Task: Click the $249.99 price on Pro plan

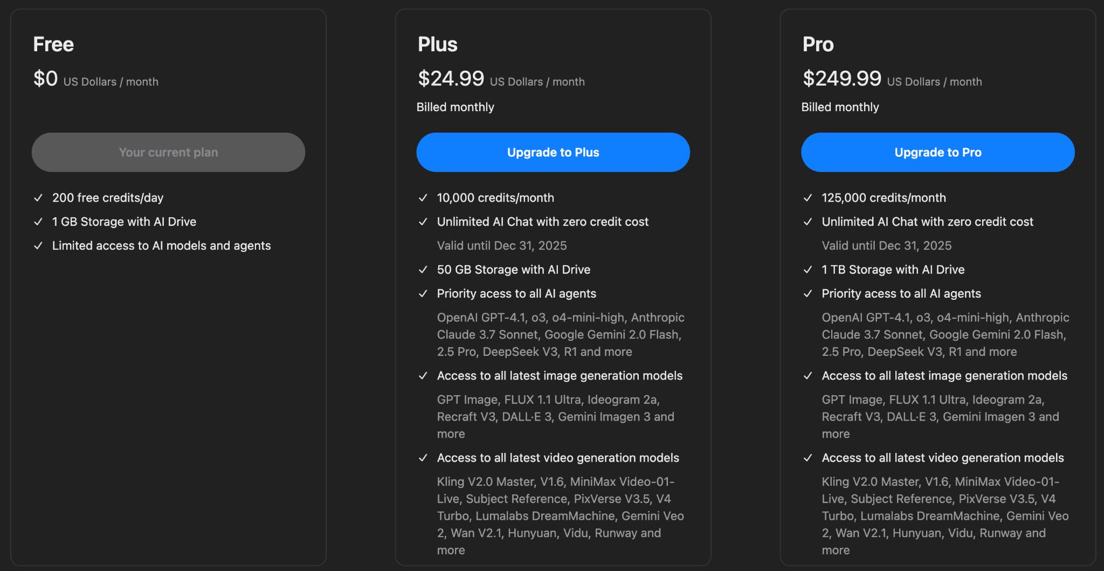Action: click(842, 79)
